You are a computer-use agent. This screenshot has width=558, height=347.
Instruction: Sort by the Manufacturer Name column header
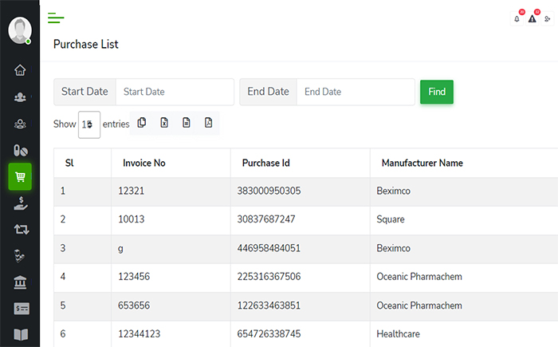click(422, 163)
